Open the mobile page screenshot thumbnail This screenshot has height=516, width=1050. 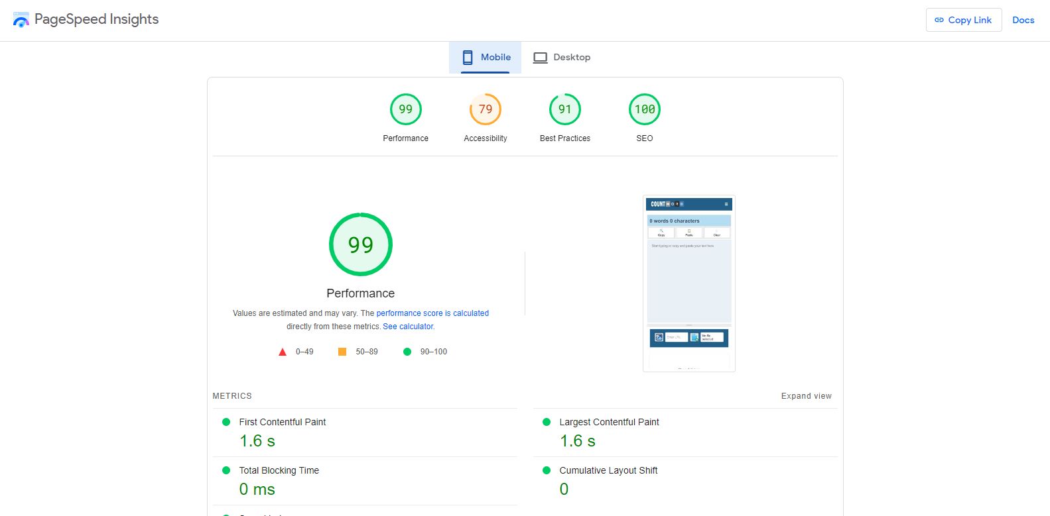tap(689, 284)
